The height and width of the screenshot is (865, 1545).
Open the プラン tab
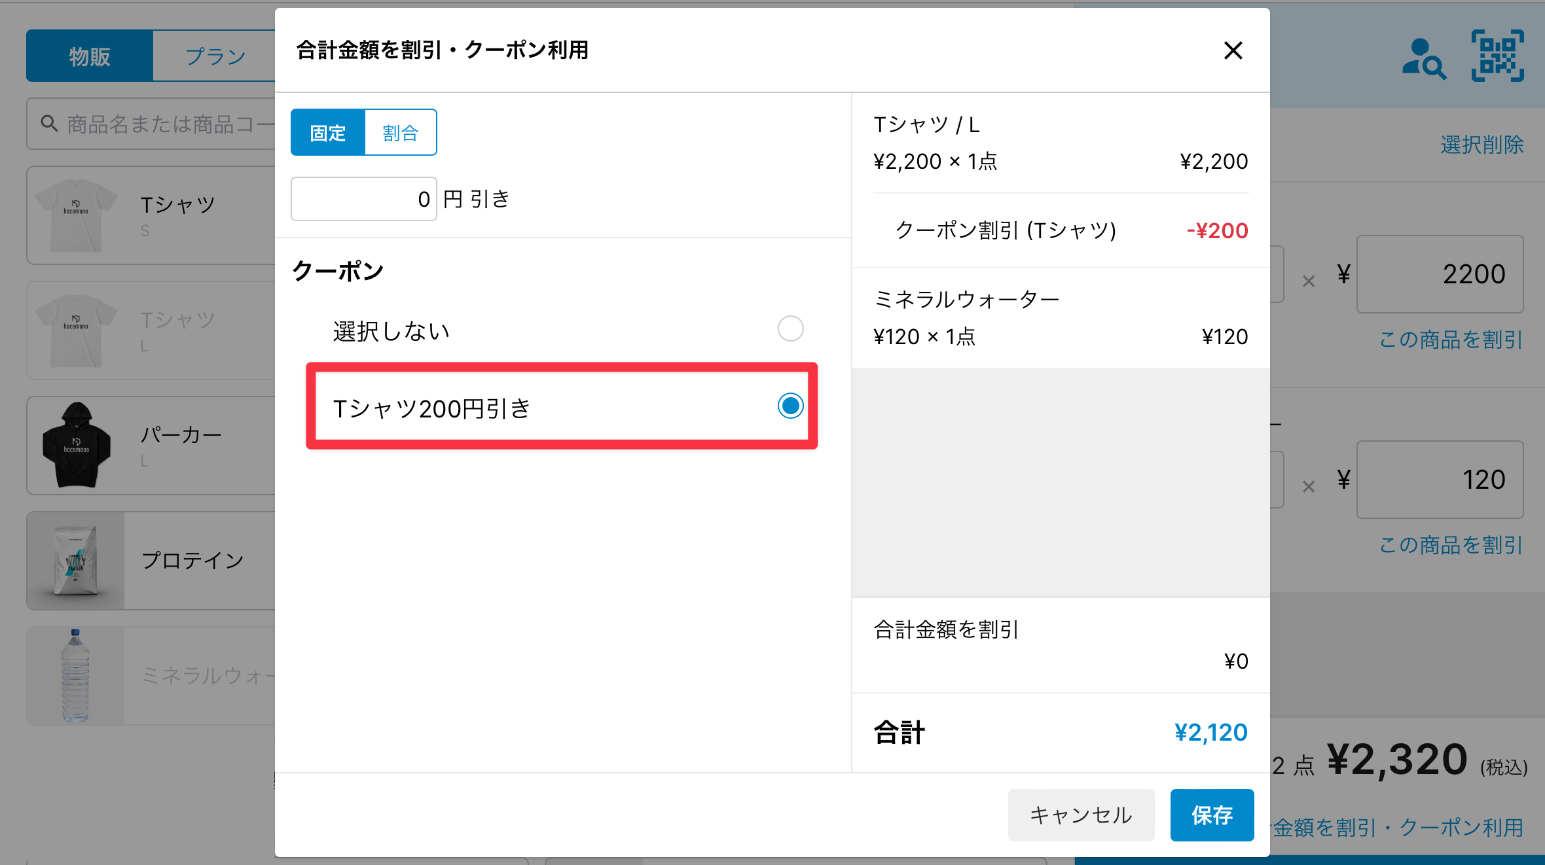click(215, 56)
